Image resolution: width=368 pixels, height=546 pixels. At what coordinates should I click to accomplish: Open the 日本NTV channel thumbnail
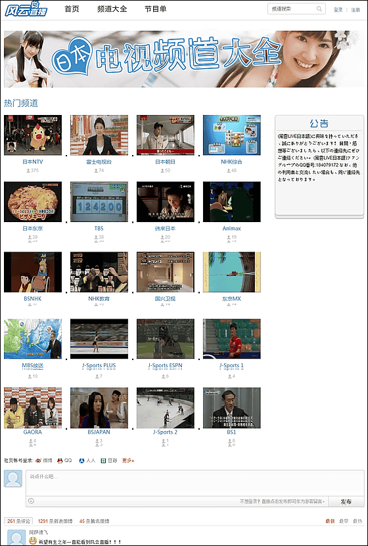(33, 135)
